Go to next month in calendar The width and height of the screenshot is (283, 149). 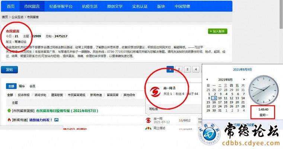click(x=244, y=80)
